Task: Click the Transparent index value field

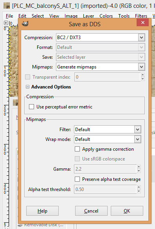Action: [107, 77]
